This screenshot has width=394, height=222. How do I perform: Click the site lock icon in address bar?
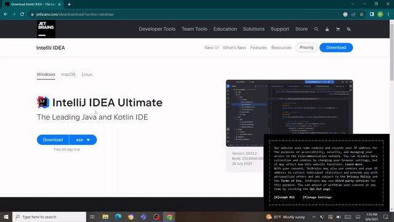click(x=32, y=15)
